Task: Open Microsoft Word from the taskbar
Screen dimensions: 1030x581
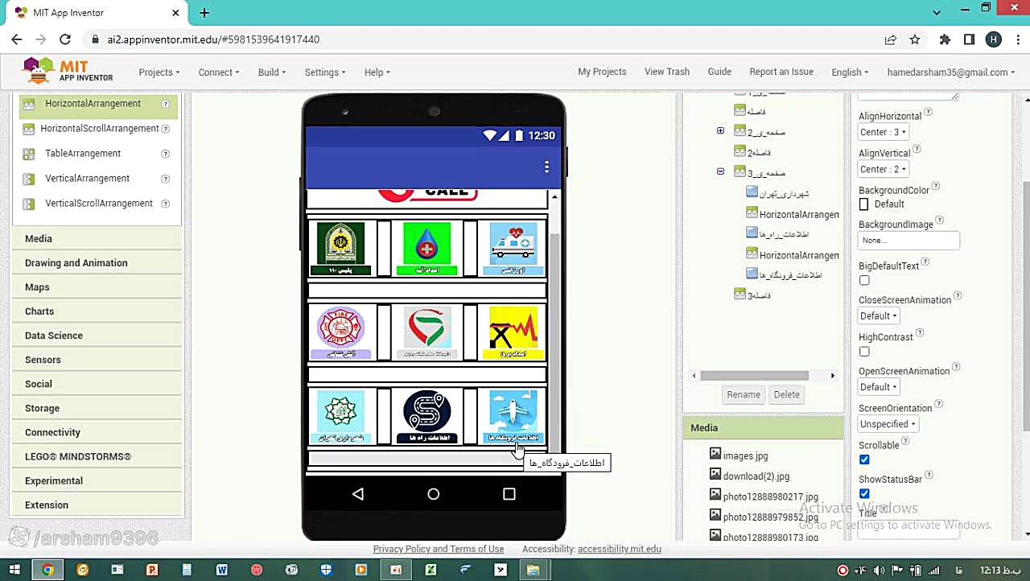Action: (221, 570)
